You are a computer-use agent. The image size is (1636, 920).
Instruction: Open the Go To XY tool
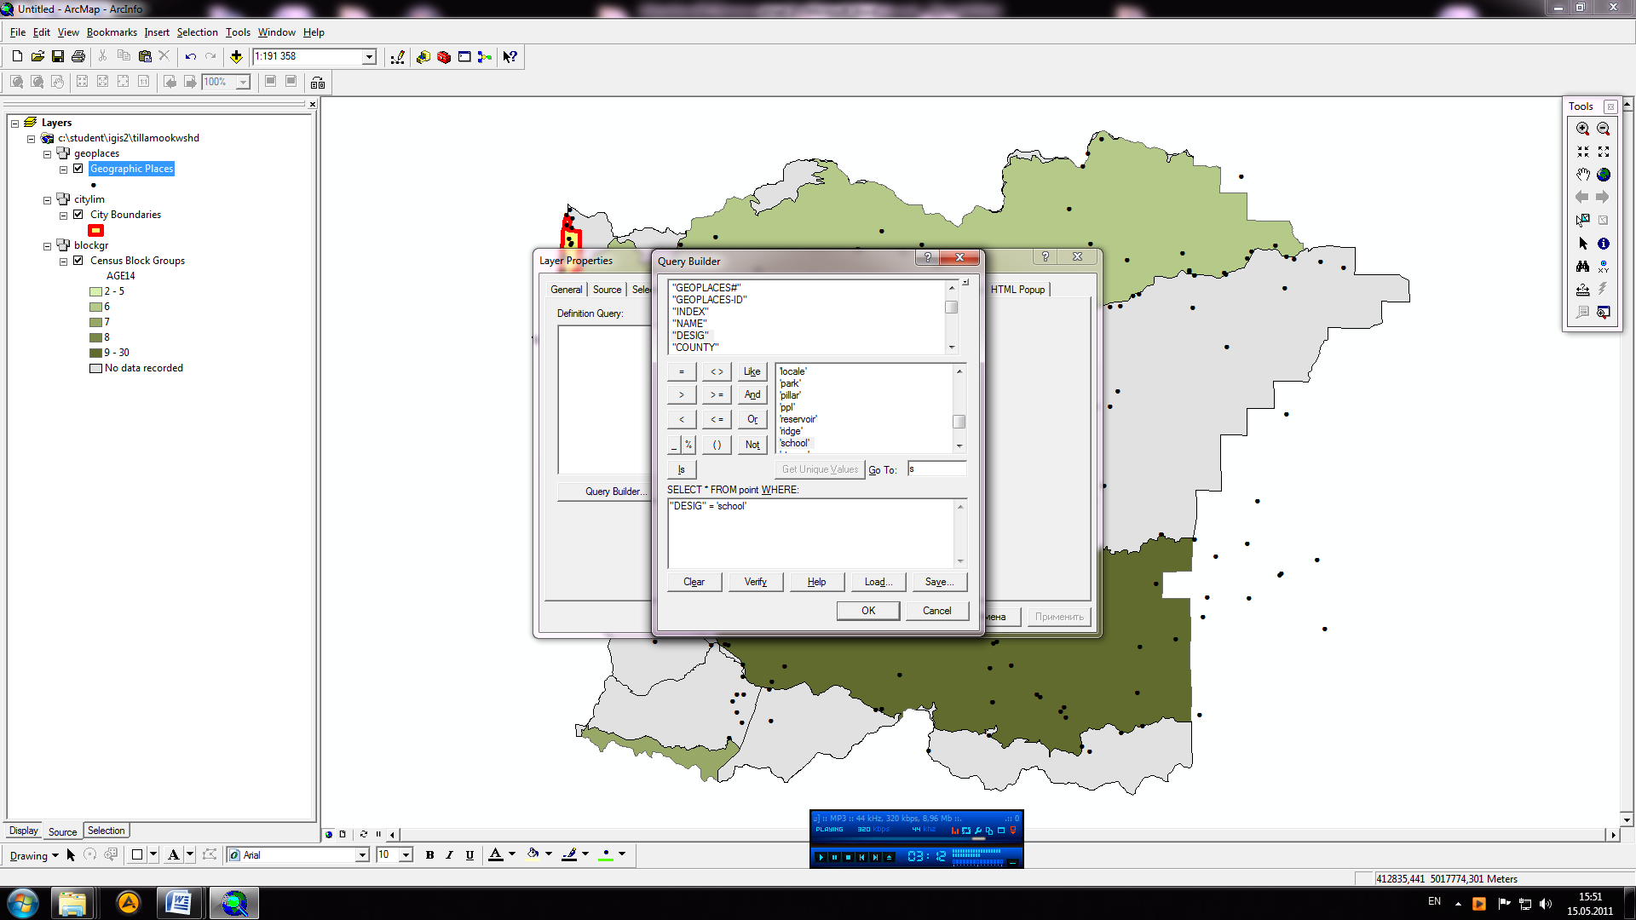click(1604, 267)
